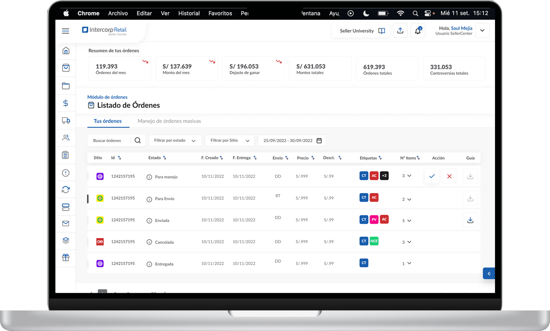Viewport: 550px width, 331px height.
Task: Reject the Para manejo order with X
Action: (449, 176)
